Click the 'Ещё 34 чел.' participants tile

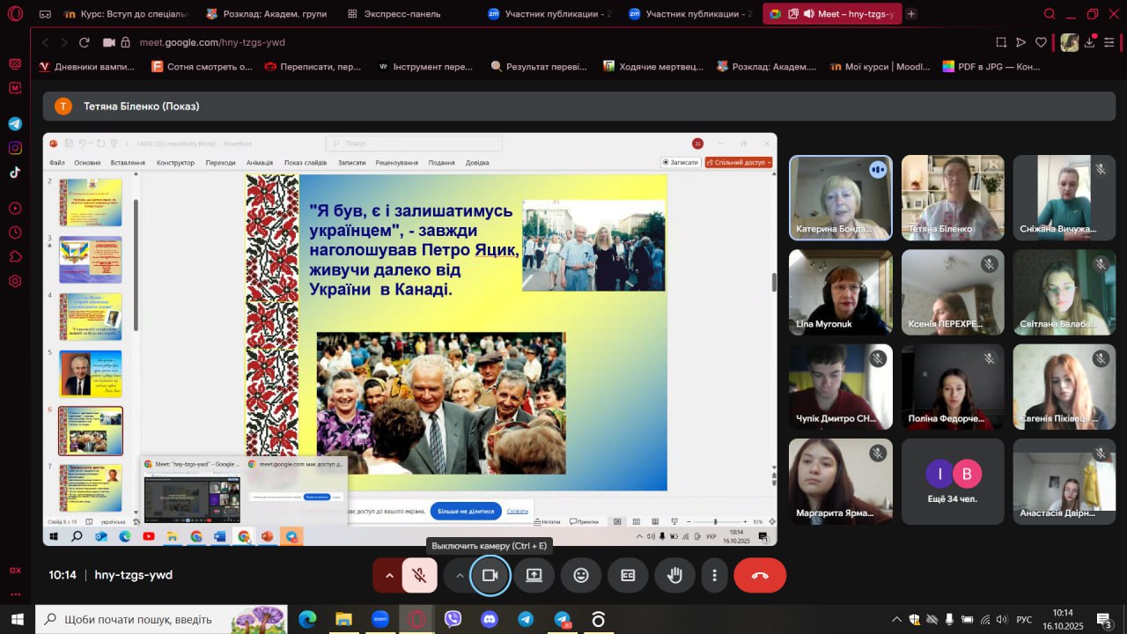(953, 480)
